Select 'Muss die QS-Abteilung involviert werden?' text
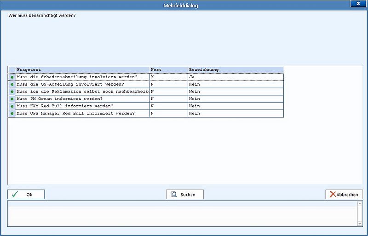The height and width of the screenshot is (236, 368). click(x=70, y=84)
